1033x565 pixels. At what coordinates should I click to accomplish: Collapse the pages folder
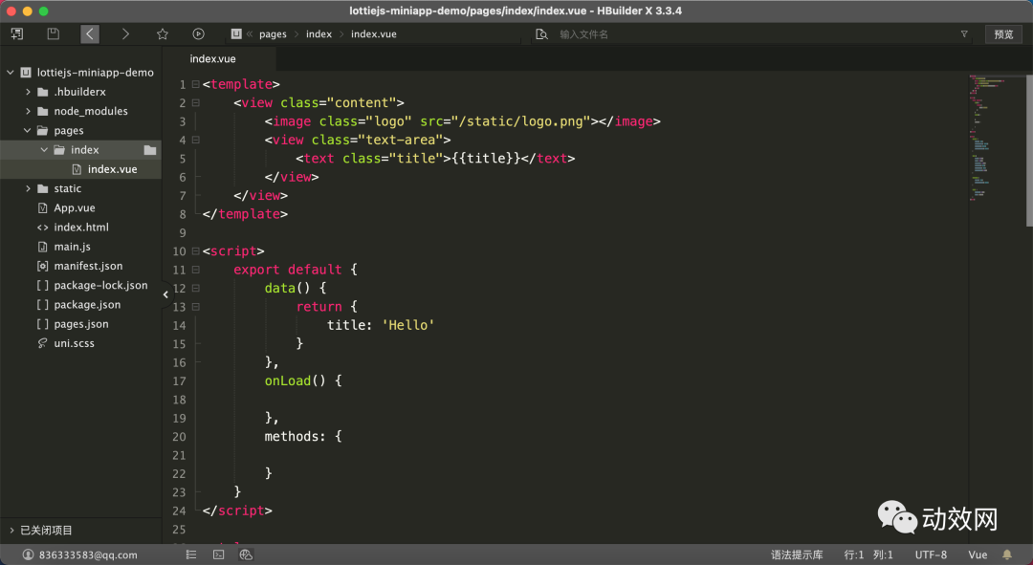[28, 130]
